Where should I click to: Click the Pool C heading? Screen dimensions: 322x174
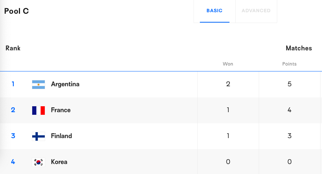tap(17, 11)
